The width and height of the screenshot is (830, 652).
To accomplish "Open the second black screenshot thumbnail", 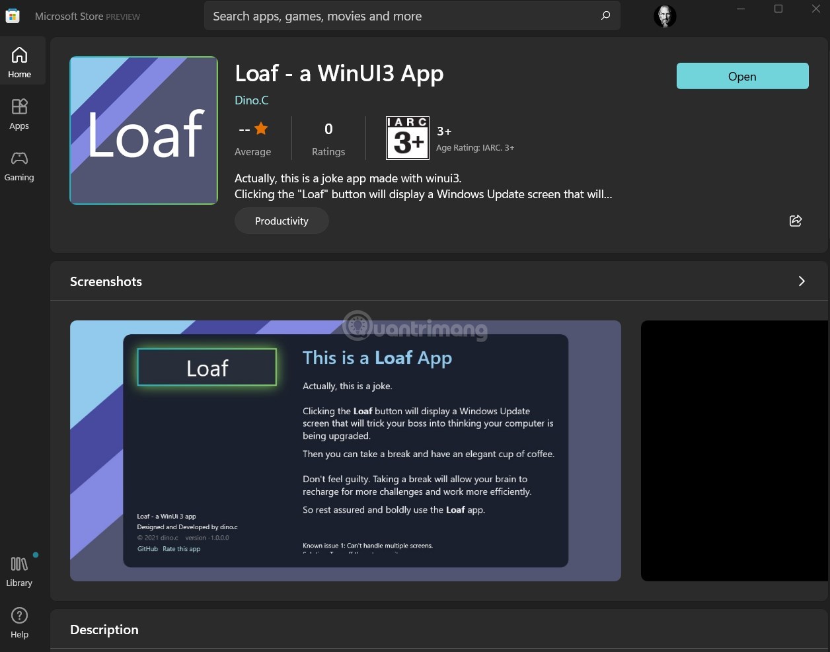I will coord(736,451).
